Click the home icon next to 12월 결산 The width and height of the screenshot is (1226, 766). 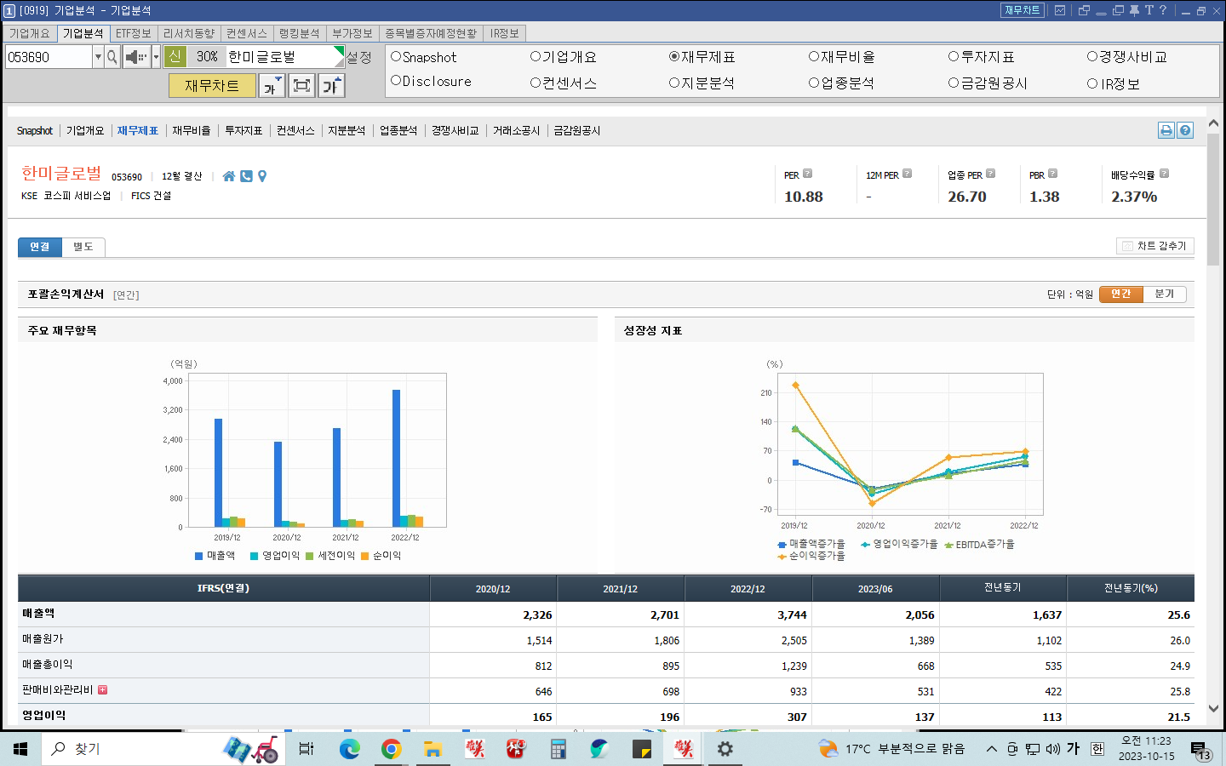coord(229,176)
